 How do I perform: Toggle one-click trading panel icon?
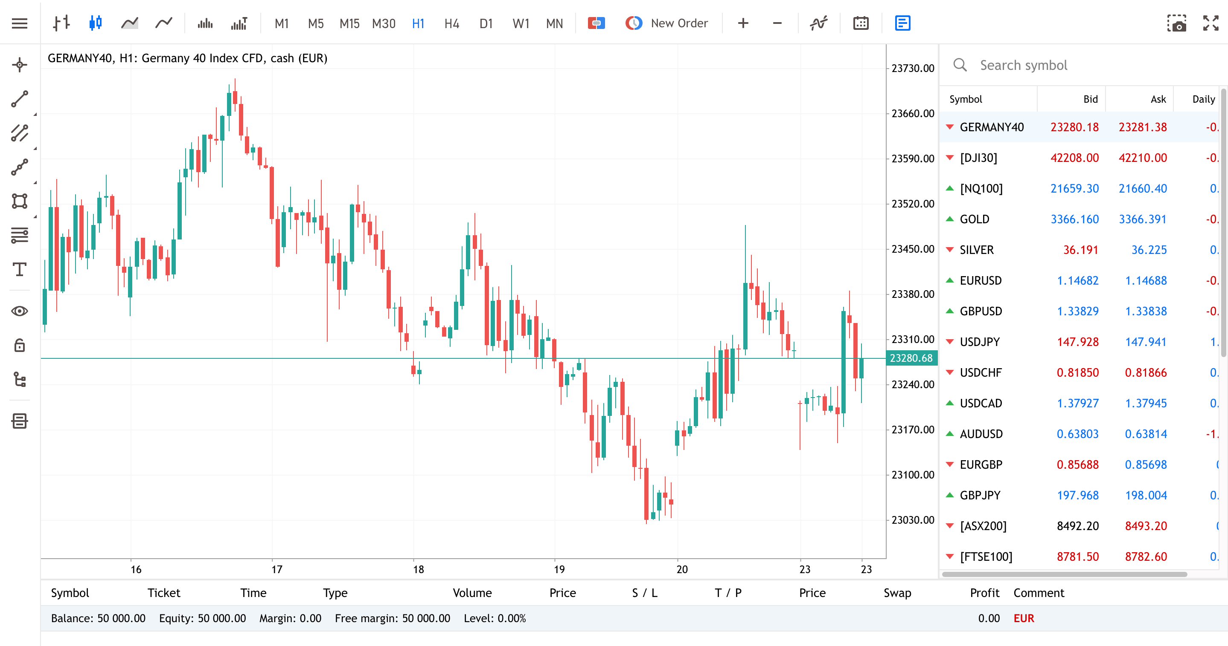[597, 23]
